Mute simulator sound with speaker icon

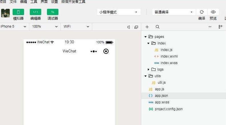click(x=129, y=27)
